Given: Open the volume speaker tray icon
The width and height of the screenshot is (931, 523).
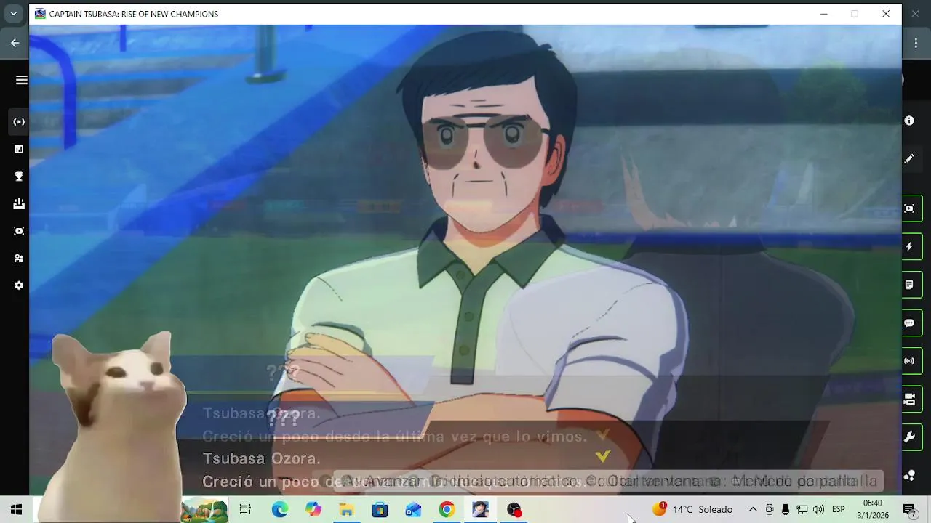Looking at the screenshot, I should [x=818, y=510].
